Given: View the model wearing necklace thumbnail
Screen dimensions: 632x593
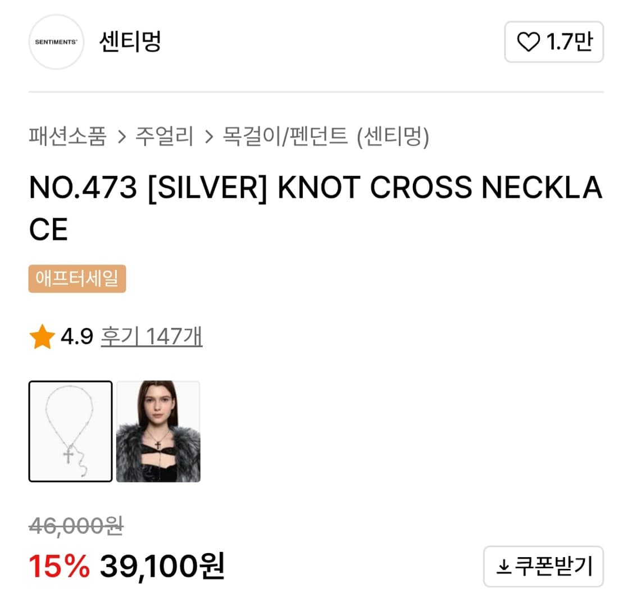Looking at the screenshot, I should point(158,431).
